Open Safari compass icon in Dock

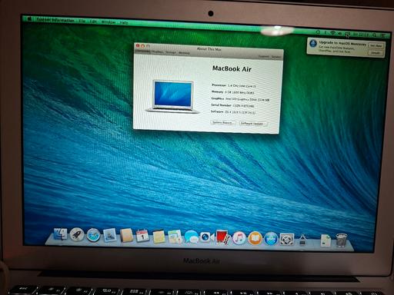93,235
